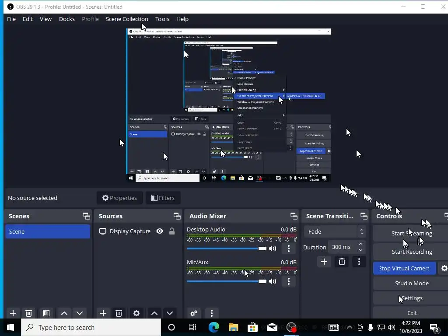
Task: Remove selected scene with trash icon
Action: click(x=28, y=313)
